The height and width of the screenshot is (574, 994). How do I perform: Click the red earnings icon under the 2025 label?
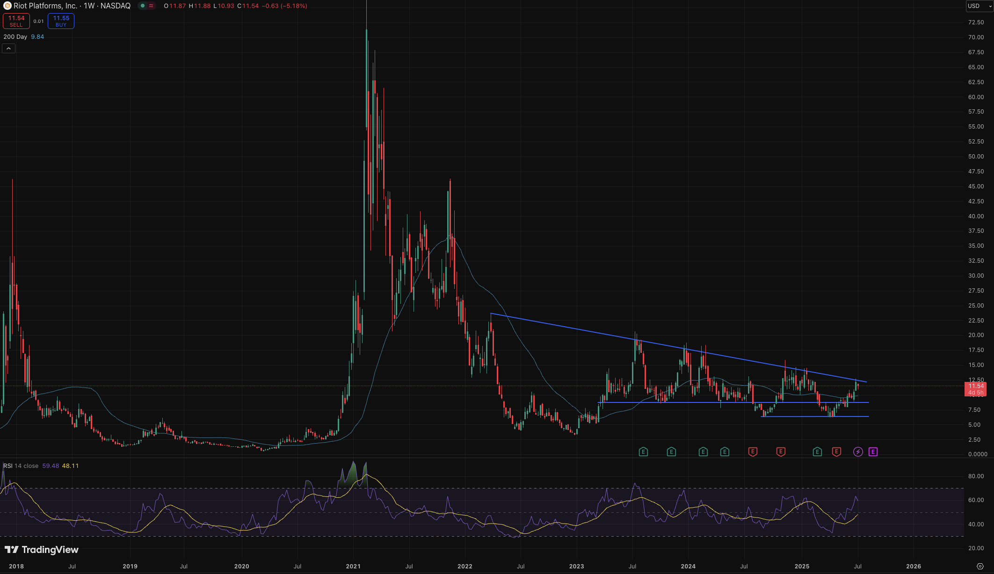(x=837, y=452)
